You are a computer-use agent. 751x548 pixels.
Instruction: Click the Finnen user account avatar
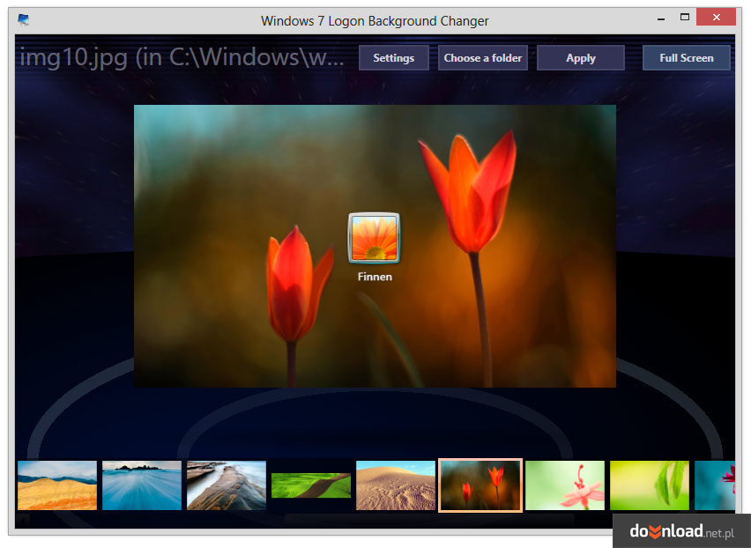[x=374, y=237]
